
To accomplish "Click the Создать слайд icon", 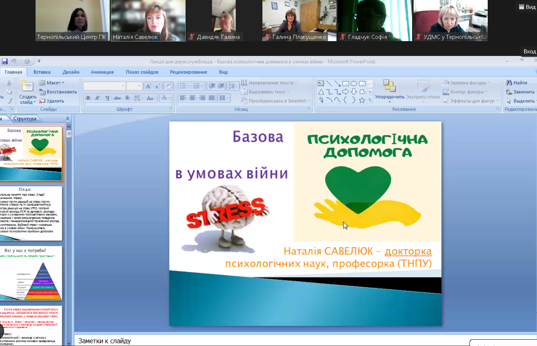I will [x=27, y=86].
